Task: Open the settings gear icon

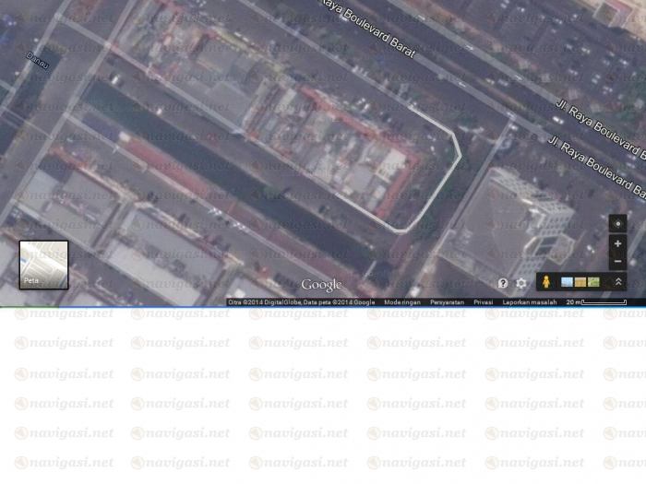Action: (x=521, y=283)
